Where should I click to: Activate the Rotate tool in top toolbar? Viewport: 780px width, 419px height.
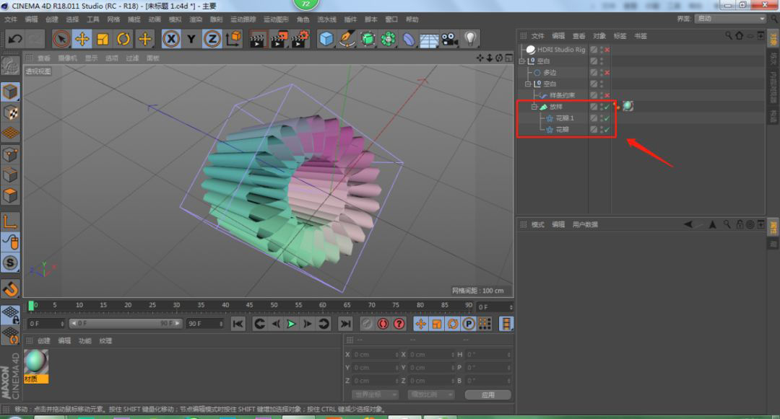(123, 39)
